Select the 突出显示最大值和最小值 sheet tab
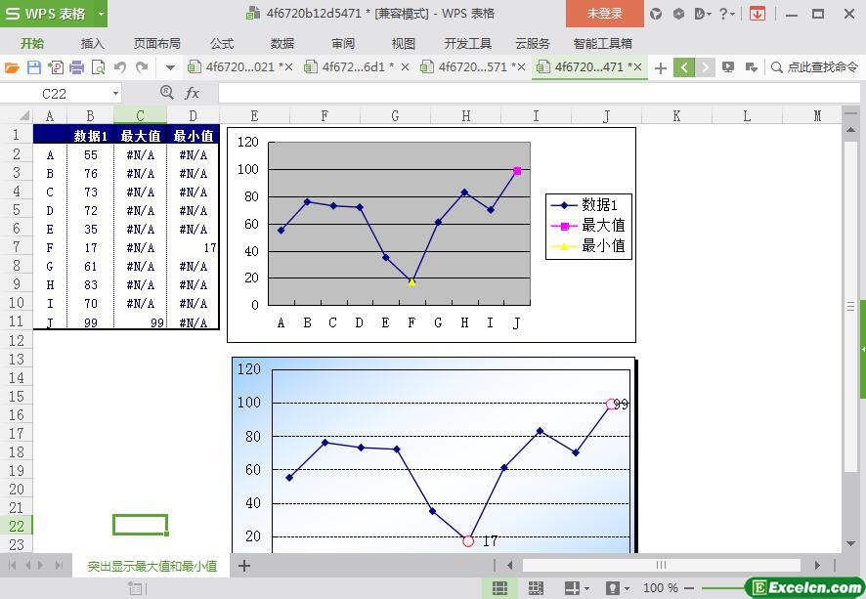 point(152,566)
